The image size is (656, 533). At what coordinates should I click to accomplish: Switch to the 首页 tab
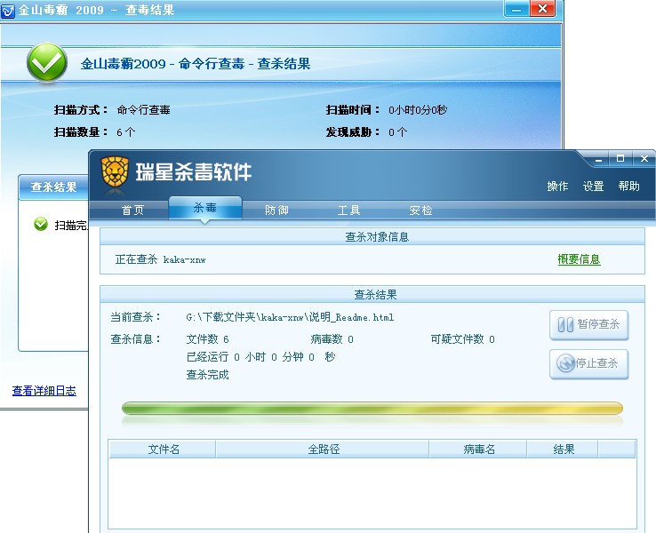132,210
